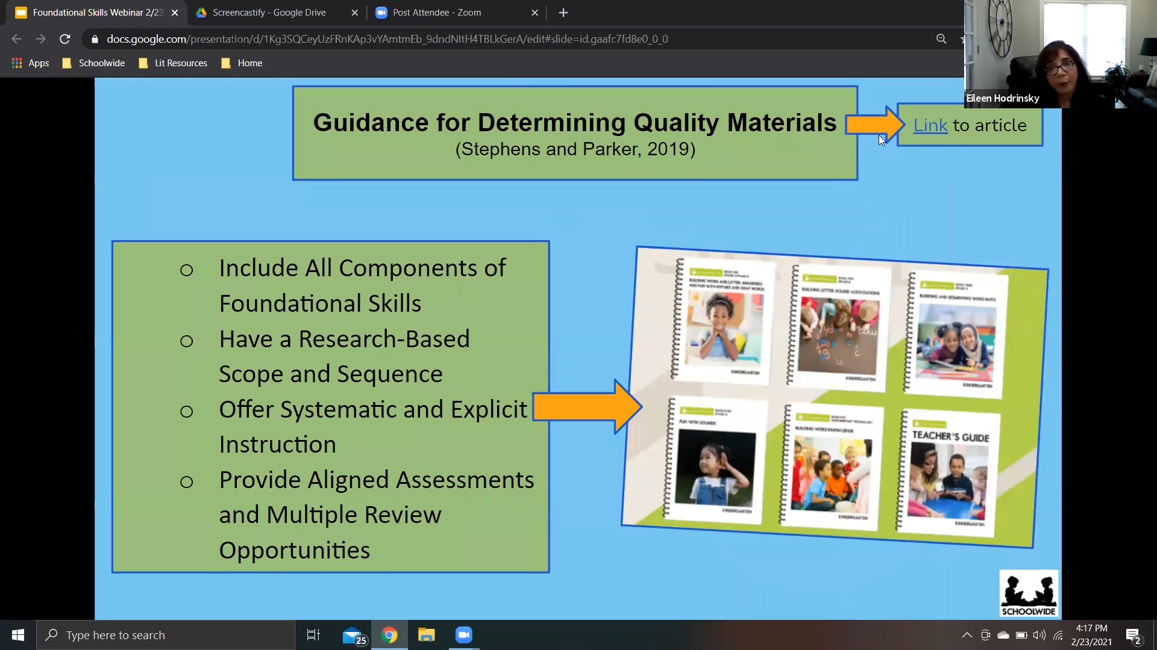The width and height of the screenshot is (1157, 650).
Task: Open the zoom magnifier icon in address bar
Action: [x=941, y=39]
